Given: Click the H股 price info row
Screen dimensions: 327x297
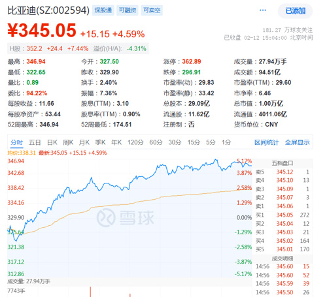Looking at the screenshot, I should pos(78,48).
